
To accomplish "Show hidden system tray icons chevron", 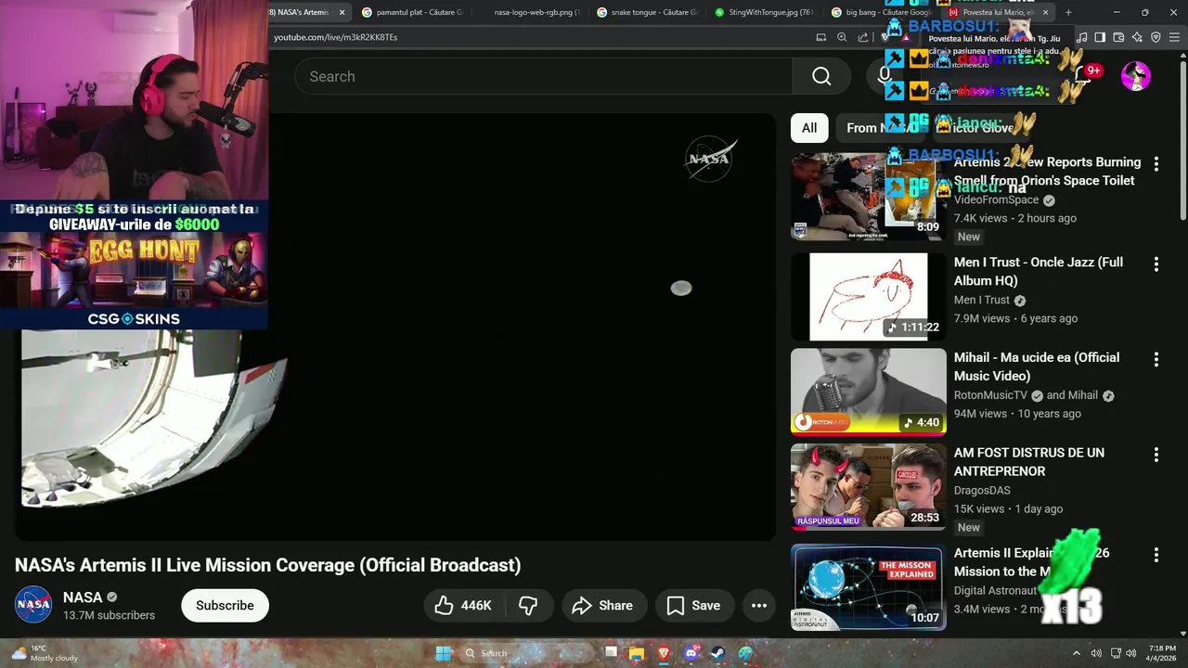I will click(1077, 653).
